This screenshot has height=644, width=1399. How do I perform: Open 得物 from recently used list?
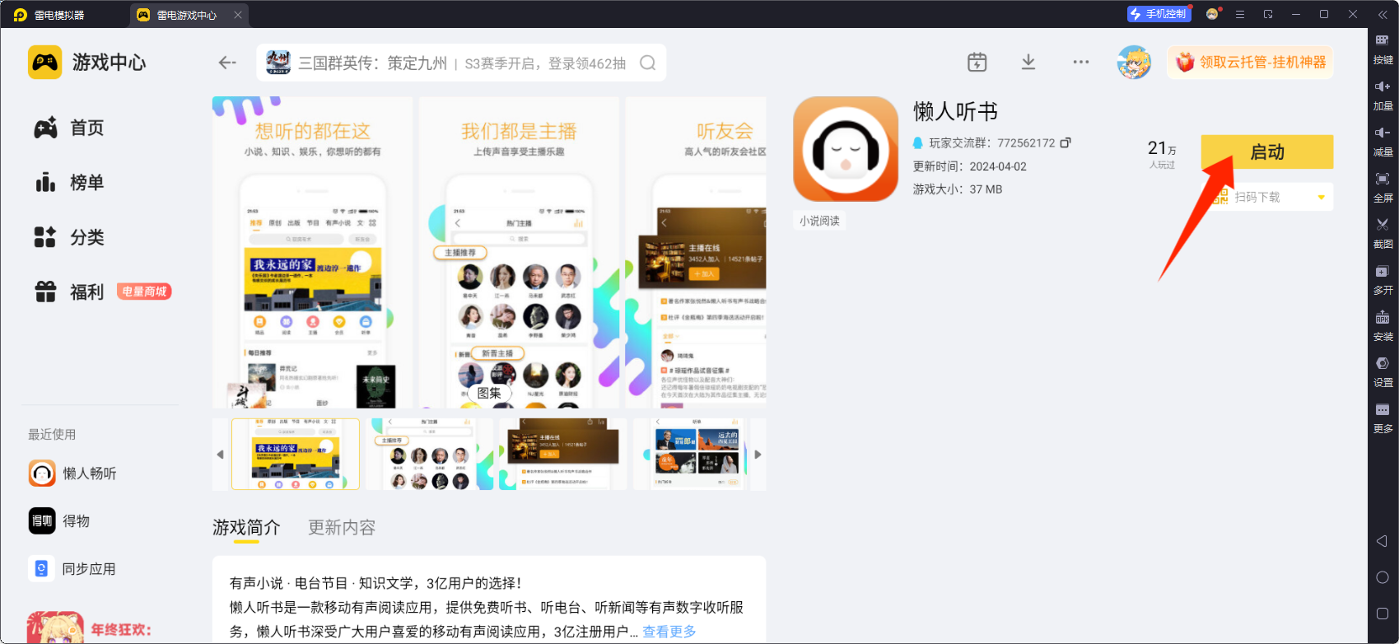(x=59, y=520)
